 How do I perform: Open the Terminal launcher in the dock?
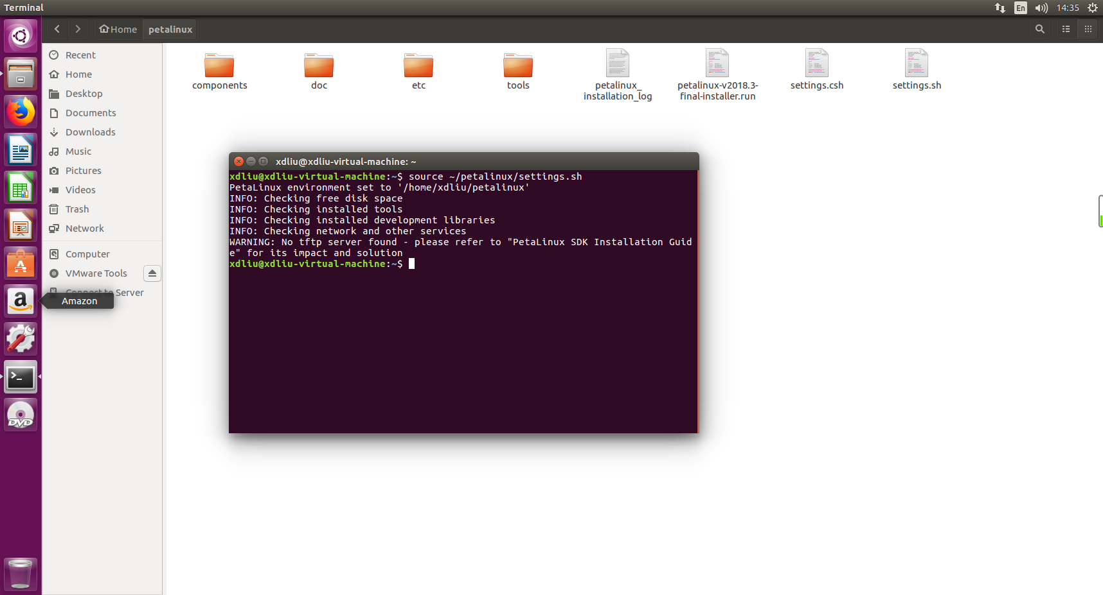click(20, 377)
